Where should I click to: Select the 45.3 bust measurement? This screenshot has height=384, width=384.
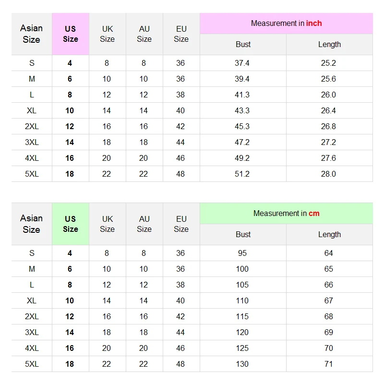pos(242,126)
